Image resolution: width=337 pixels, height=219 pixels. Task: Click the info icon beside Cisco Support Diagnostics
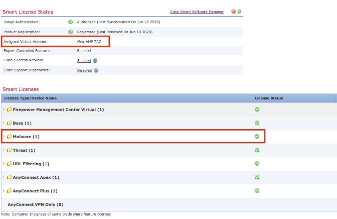[x=96, y=70]
